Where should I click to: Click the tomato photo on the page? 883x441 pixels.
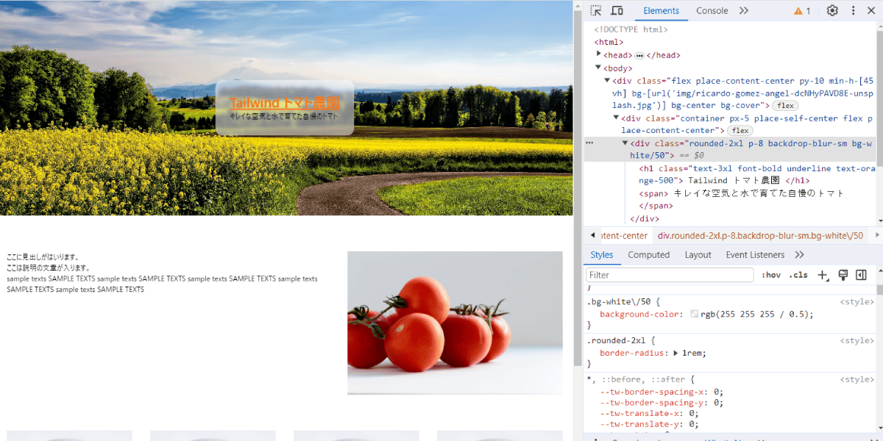coord(455,323)
